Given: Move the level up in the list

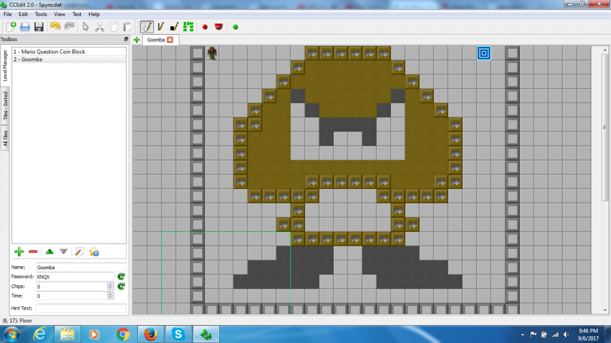Looking at the screenshot, I should [50, 252].
